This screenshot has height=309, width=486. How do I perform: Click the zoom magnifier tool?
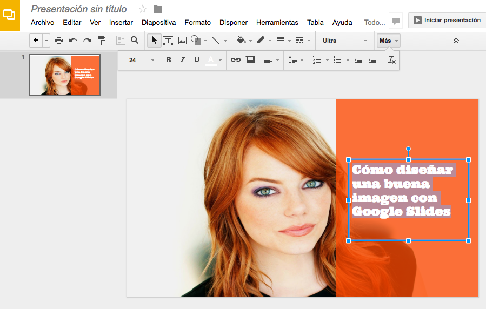[x=135, y=41]
